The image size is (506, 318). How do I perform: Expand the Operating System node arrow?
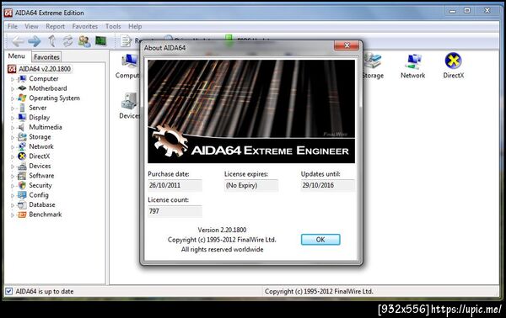[13, 98]
